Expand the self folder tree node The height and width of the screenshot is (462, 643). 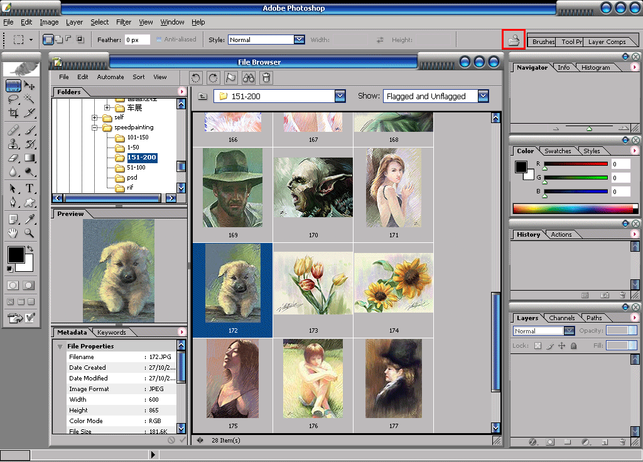[95, 117]
